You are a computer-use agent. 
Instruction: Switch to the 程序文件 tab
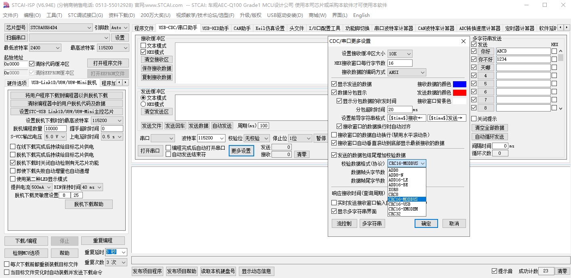[x=144, y=28]
